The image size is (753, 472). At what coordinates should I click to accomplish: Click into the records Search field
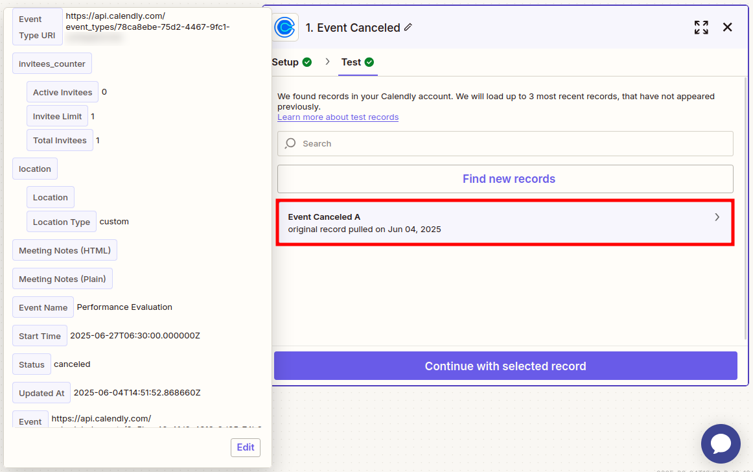pyautogui.click(x=512, y=143)
